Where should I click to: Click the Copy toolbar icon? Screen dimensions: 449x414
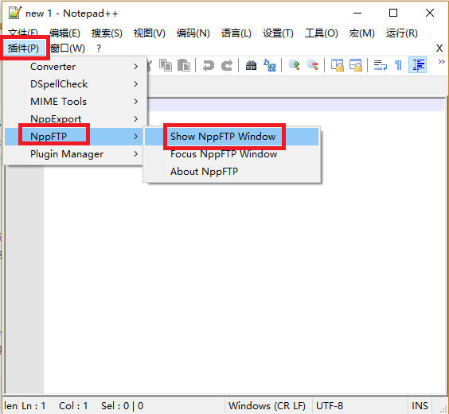tap(166, 65)
